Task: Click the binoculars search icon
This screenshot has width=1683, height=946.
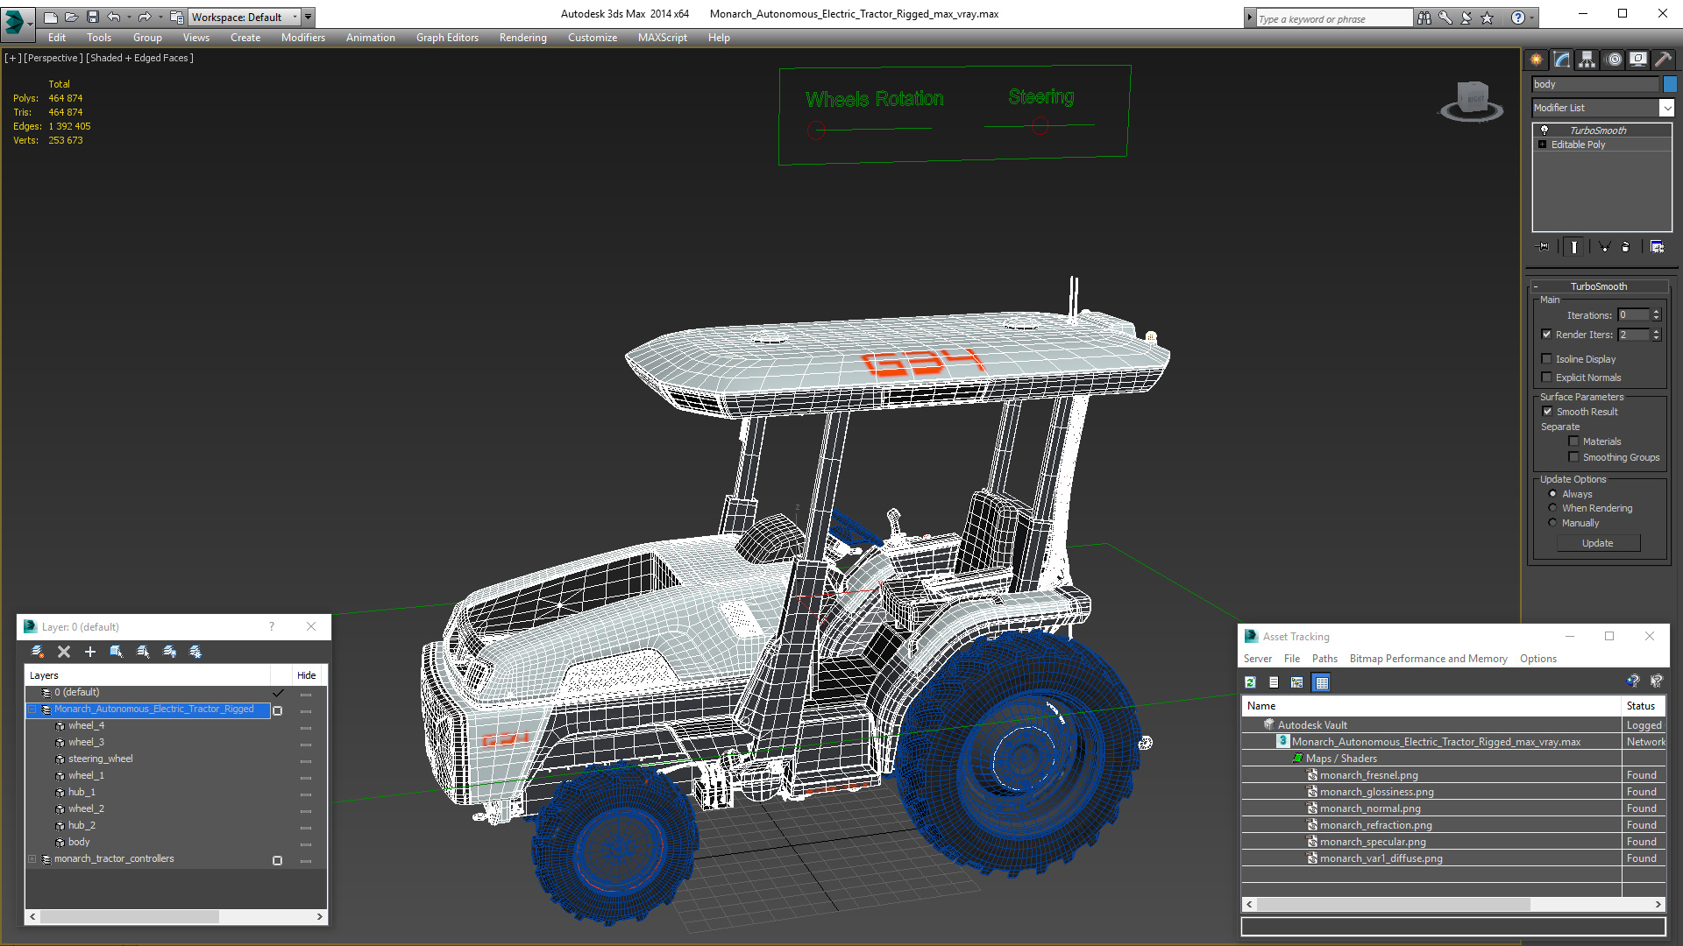Action: click(1424, 18)
